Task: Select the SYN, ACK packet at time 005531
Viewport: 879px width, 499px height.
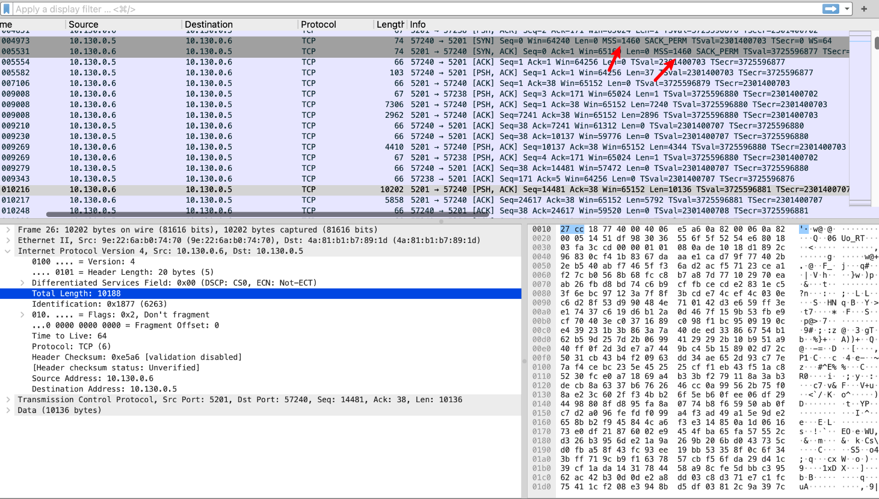Action: (425, 52)
